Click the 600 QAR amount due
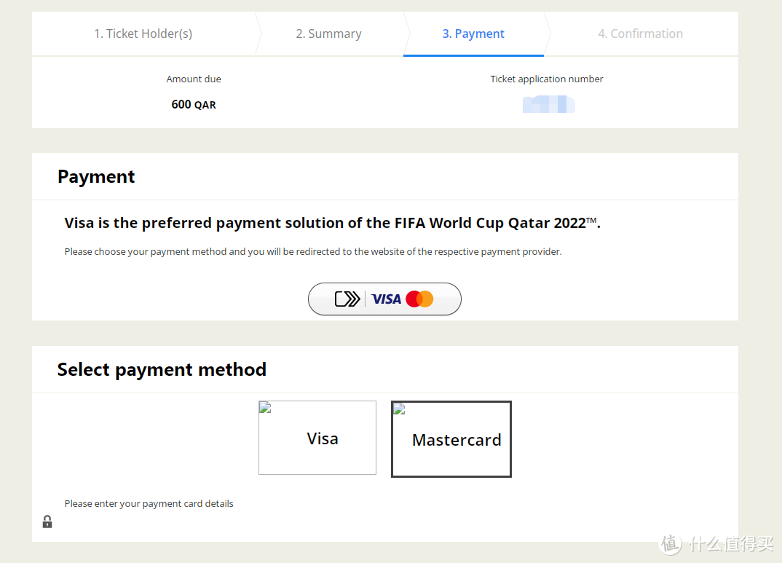The width and height of the screenshot is (782, 563). tap(194, 104)
